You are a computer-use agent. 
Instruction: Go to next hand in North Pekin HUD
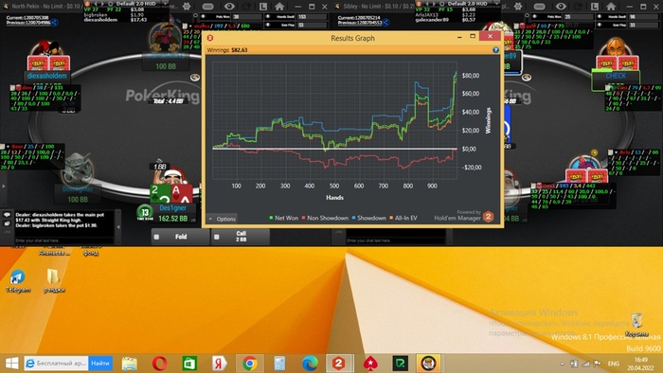point(102,4)
